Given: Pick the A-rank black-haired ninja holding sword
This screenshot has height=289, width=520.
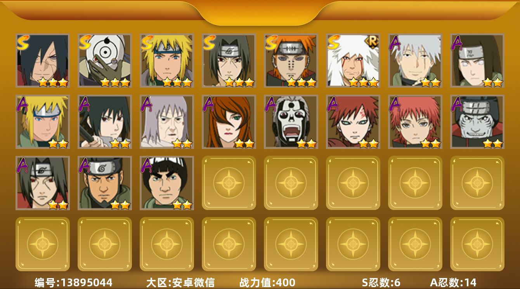Looking at the screenshot, I should coord(105,122).
